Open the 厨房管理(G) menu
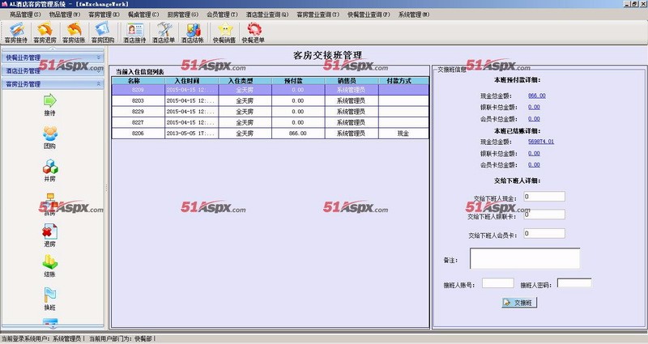Image resolution: width=648 pixels, height=344 pixels. pos(183,15)
